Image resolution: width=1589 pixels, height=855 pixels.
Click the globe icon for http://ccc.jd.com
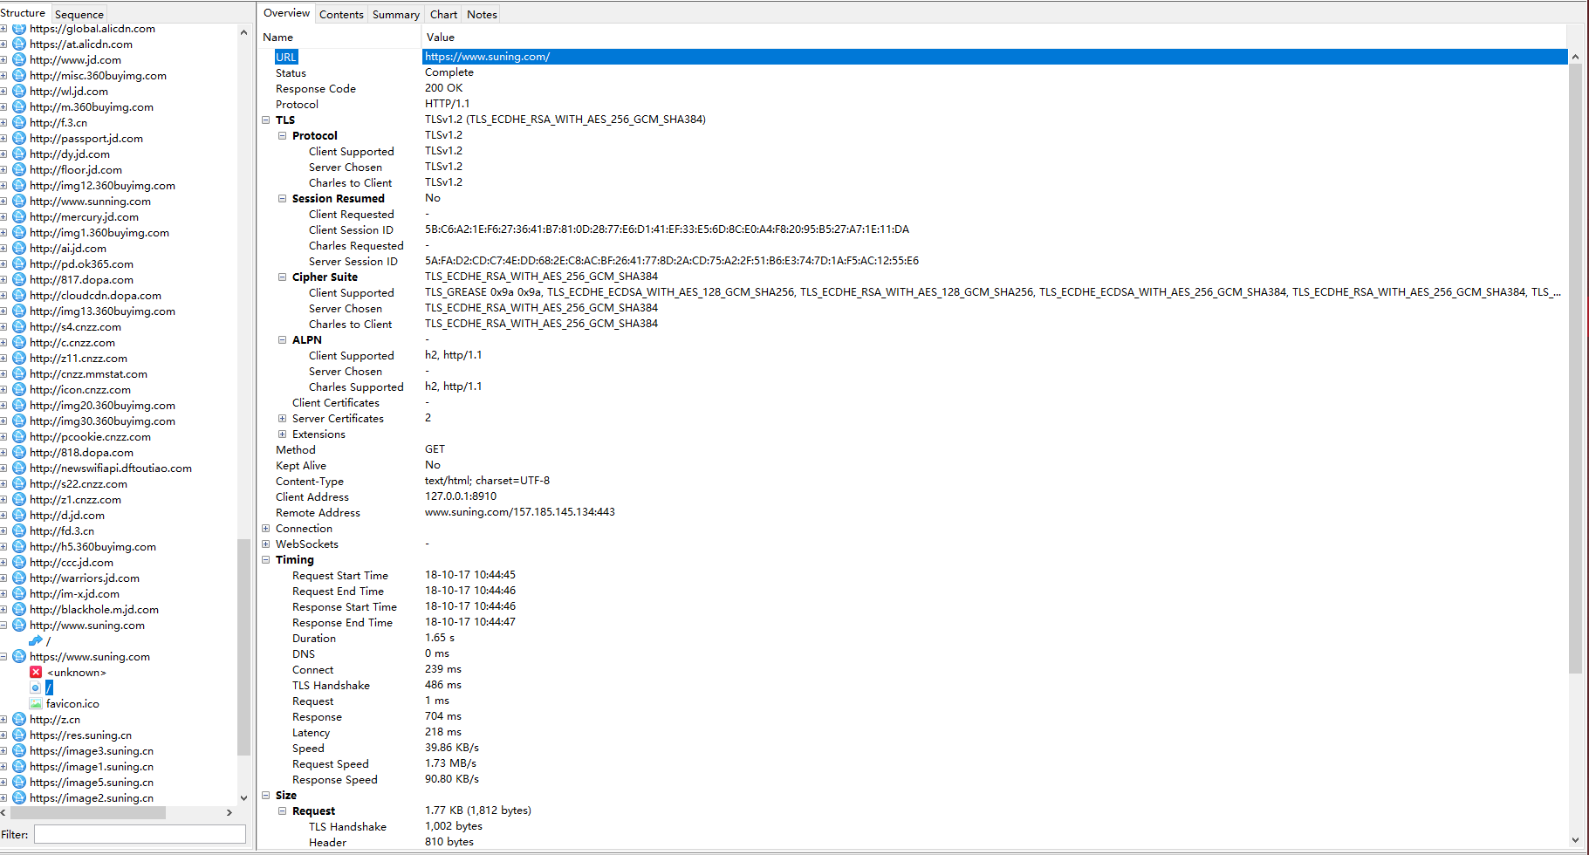tap(19, 563)
